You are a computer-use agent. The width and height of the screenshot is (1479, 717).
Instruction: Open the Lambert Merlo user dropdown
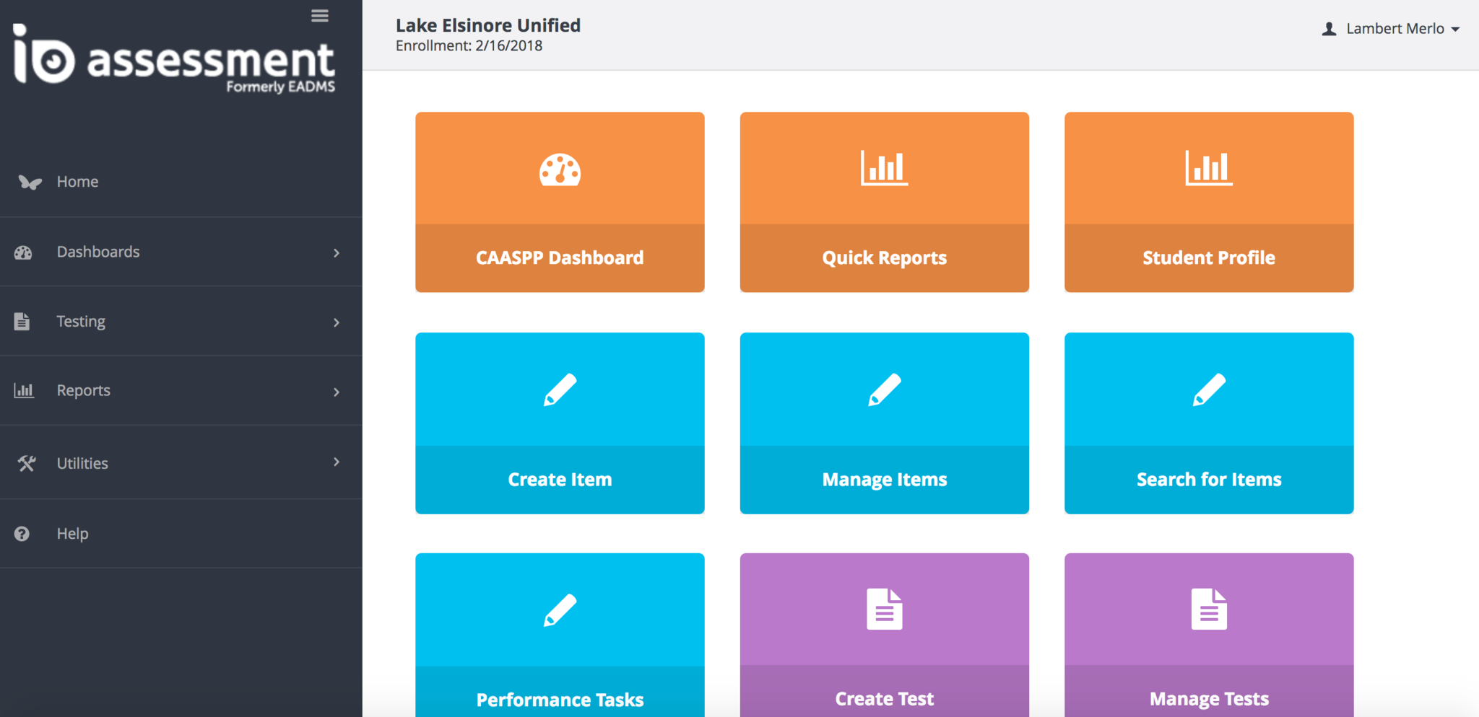[x=1391, y=29]
